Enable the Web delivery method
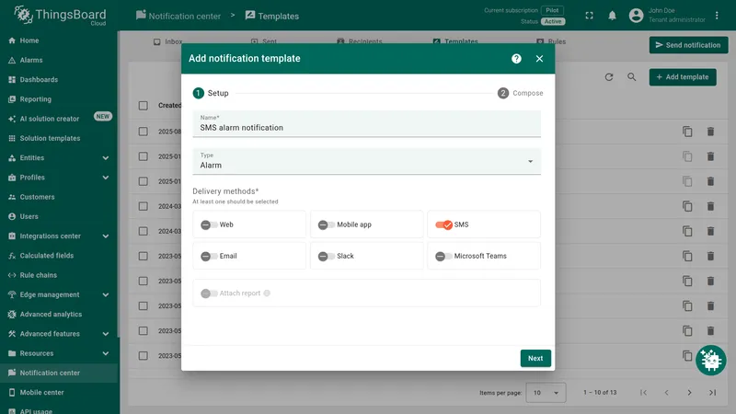 coord(209,224)
